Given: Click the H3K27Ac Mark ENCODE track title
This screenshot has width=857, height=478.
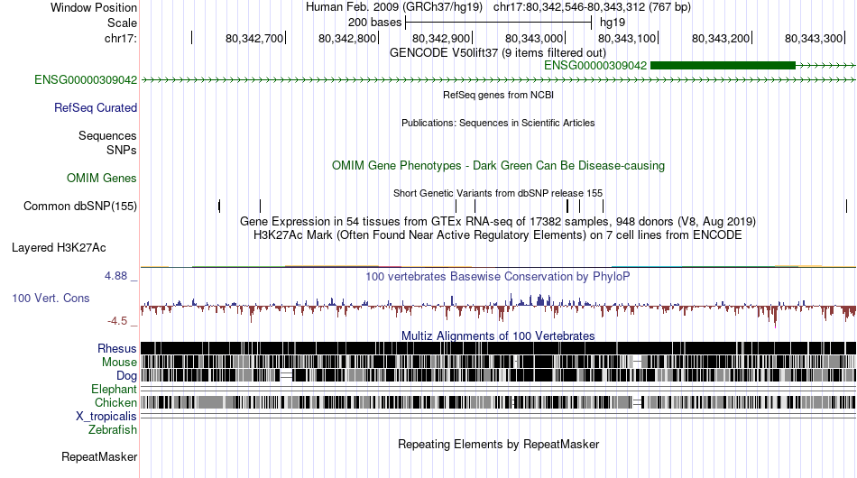Looking at the screenshot, I should pos(498,234).
